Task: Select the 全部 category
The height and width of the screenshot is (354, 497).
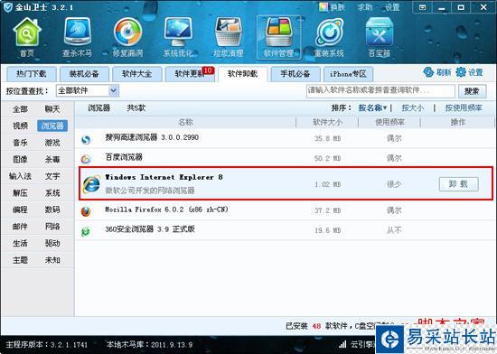Action: pos(20,109)
